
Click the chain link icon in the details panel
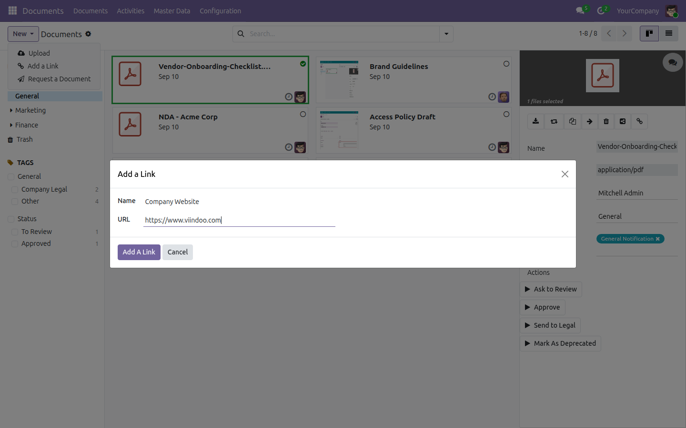click(640, 121)
